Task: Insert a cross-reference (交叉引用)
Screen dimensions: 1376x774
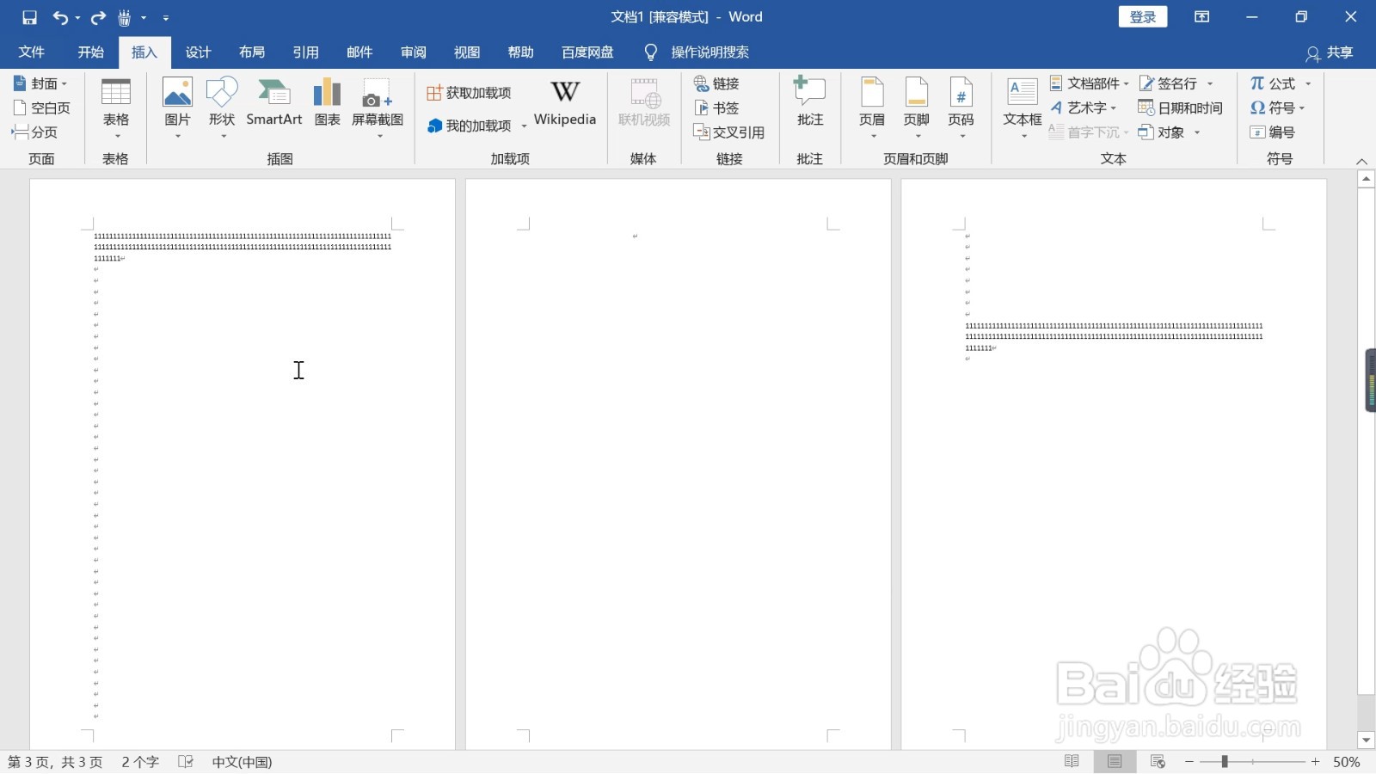Action: (x=729, y=132)
